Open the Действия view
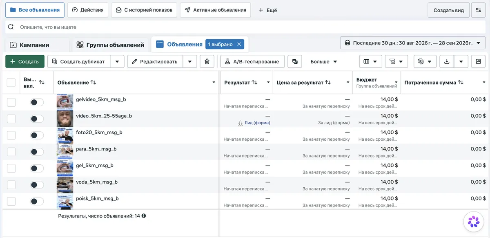This screenshot has height=238, width=490. (x=87, y=10)
